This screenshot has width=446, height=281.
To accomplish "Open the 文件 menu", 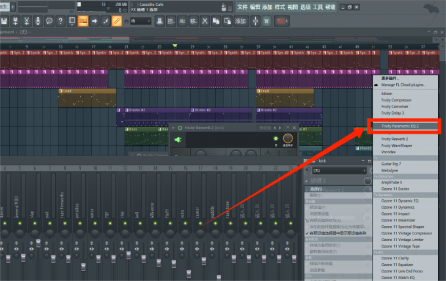I will click(x=242, y=7).
